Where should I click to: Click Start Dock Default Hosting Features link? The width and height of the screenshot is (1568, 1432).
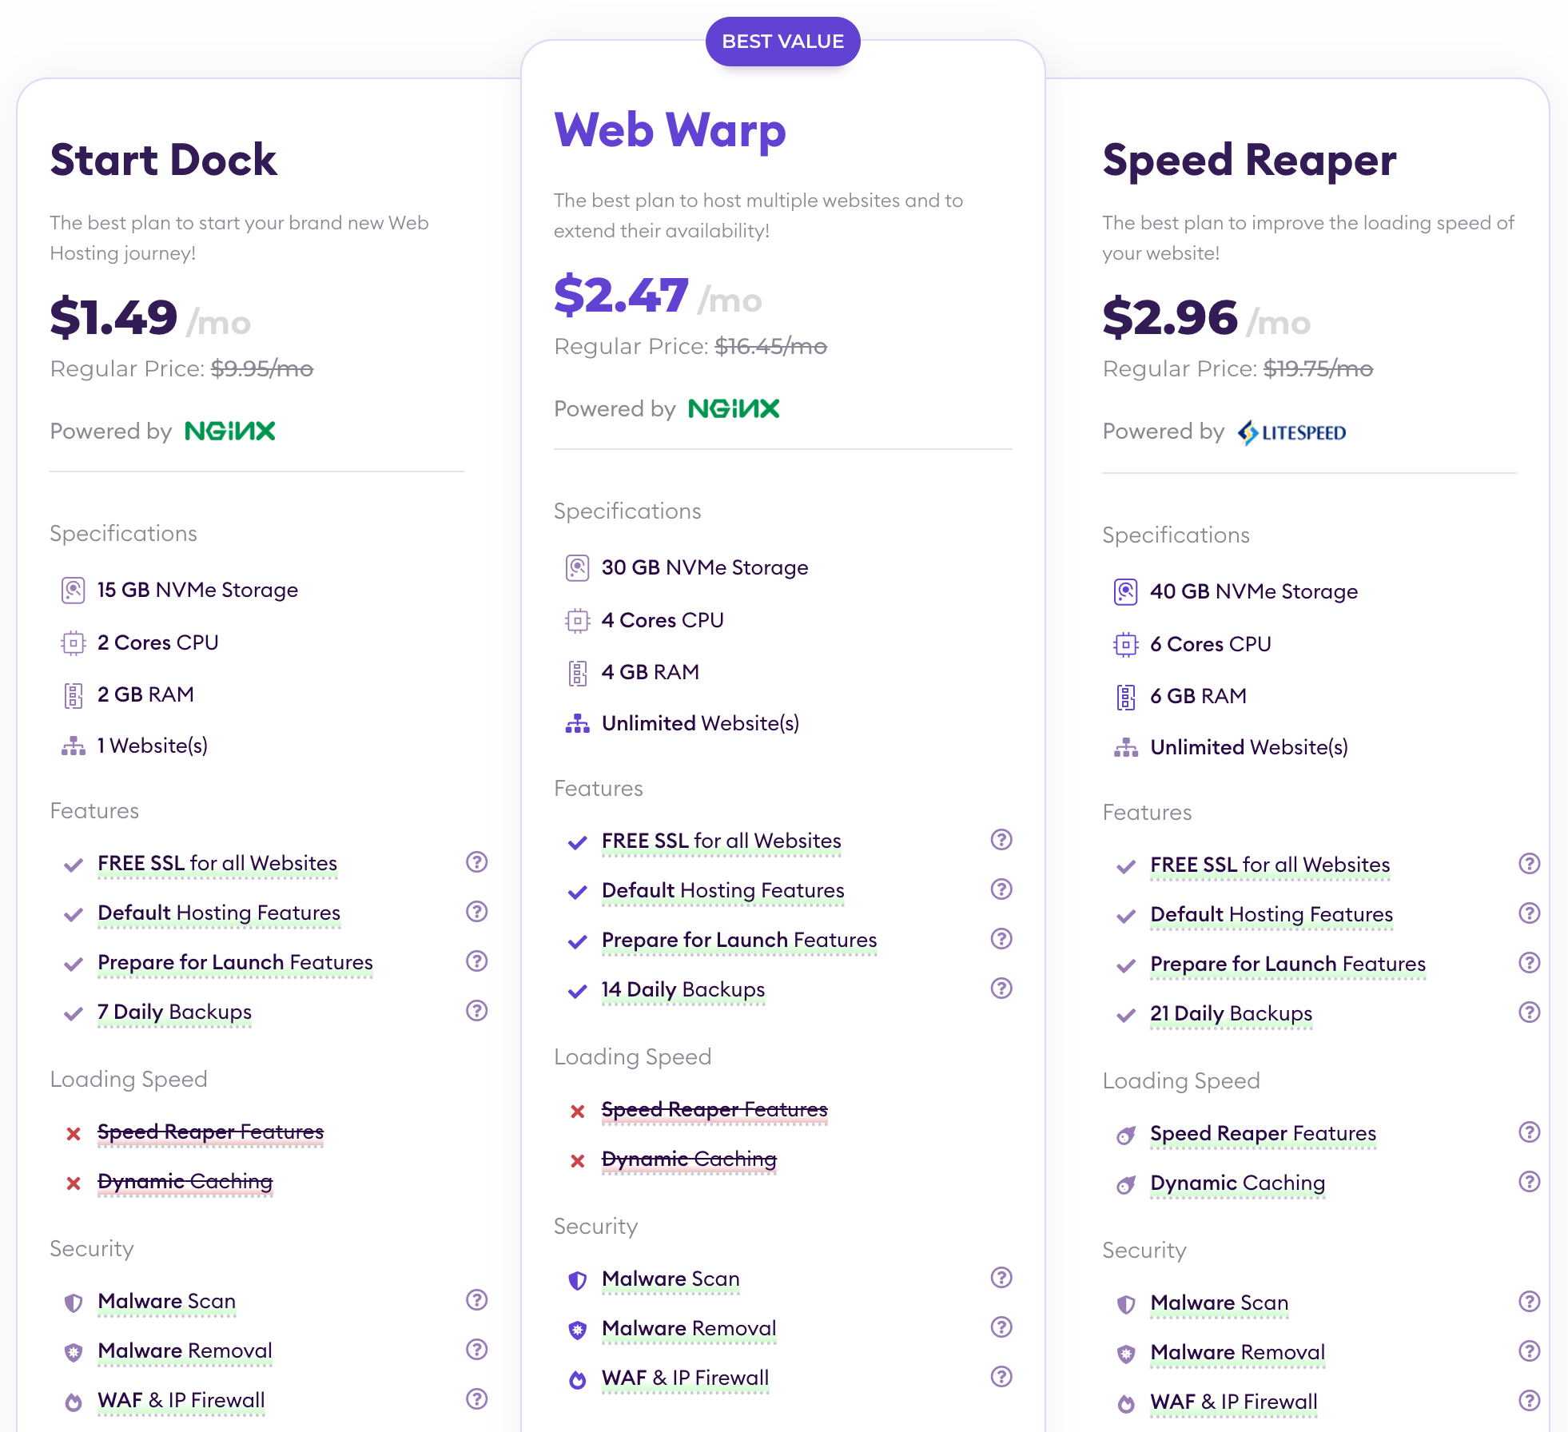219,913
